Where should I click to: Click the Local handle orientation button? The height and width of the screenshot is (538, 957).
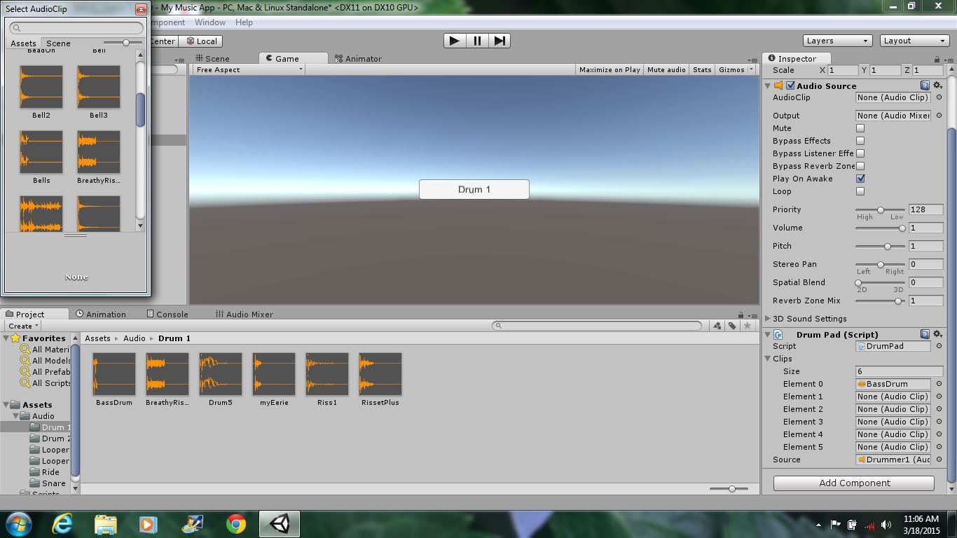point(201,41)
